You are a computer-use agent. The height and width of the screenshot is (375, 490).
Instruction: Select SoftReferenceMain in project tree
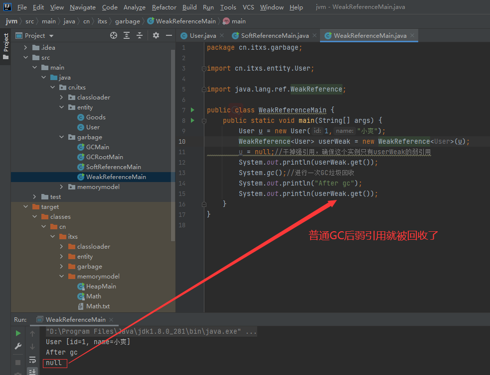click(x=114, y=167)
